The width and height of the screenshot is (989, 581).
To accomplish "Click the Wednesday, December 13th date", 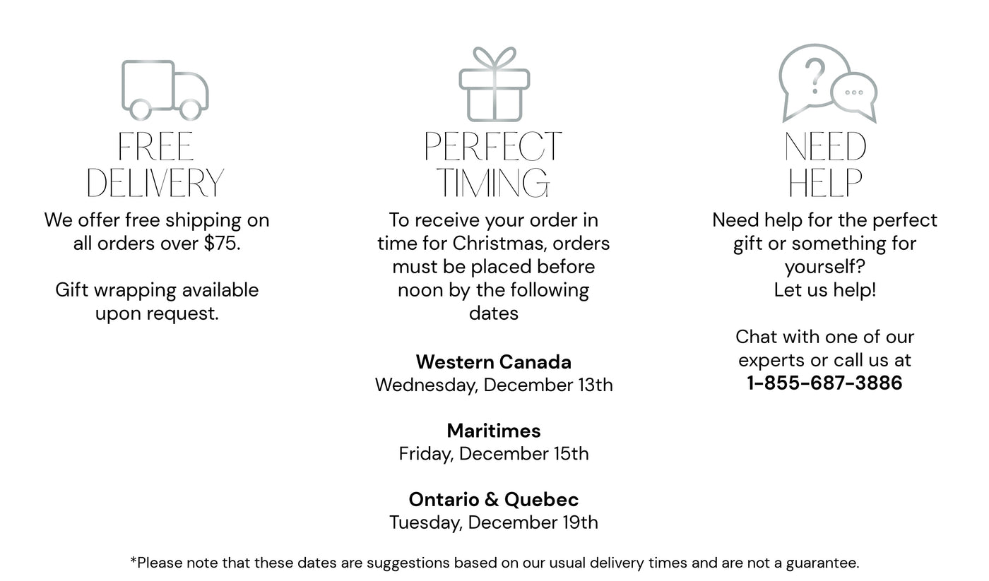I will (494, 385).
